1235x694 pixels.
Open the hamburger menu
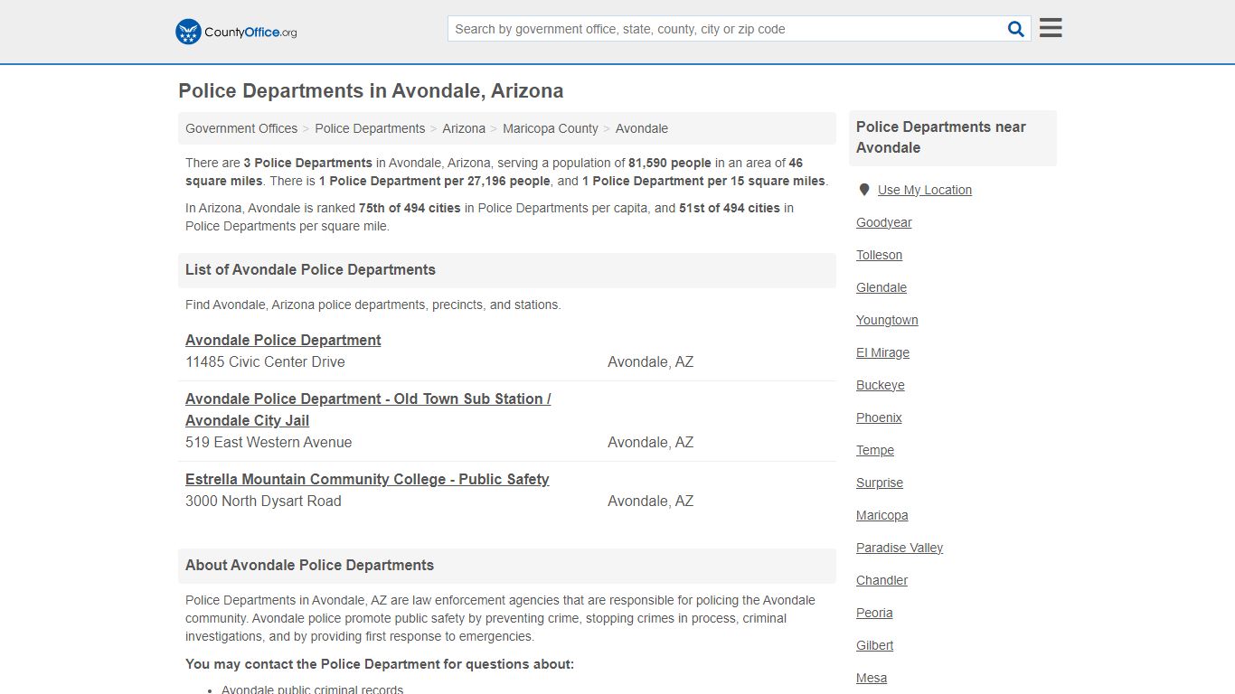pyautogui.click(x=1051, y=28)
